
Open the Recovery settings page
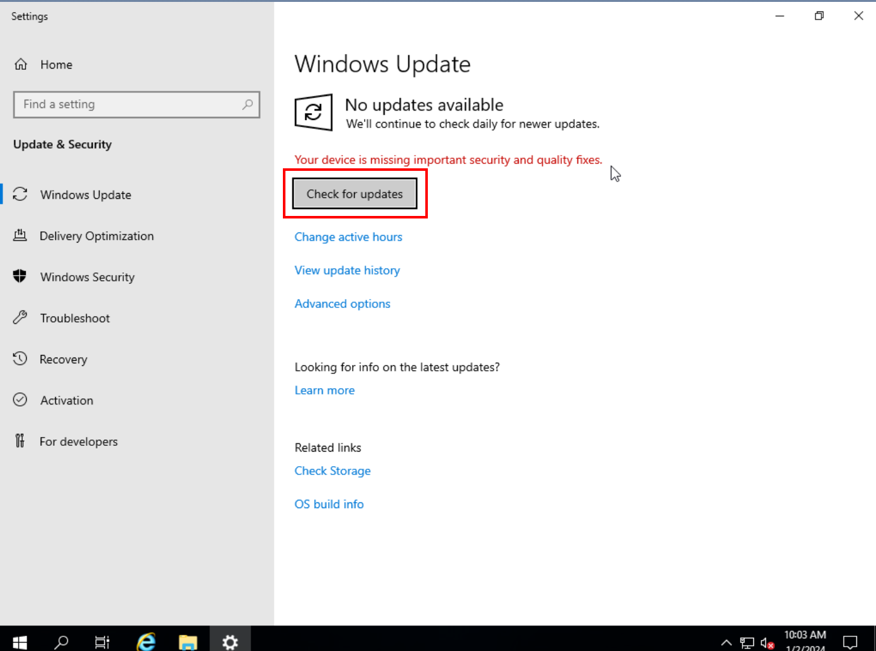coord(63,359)
